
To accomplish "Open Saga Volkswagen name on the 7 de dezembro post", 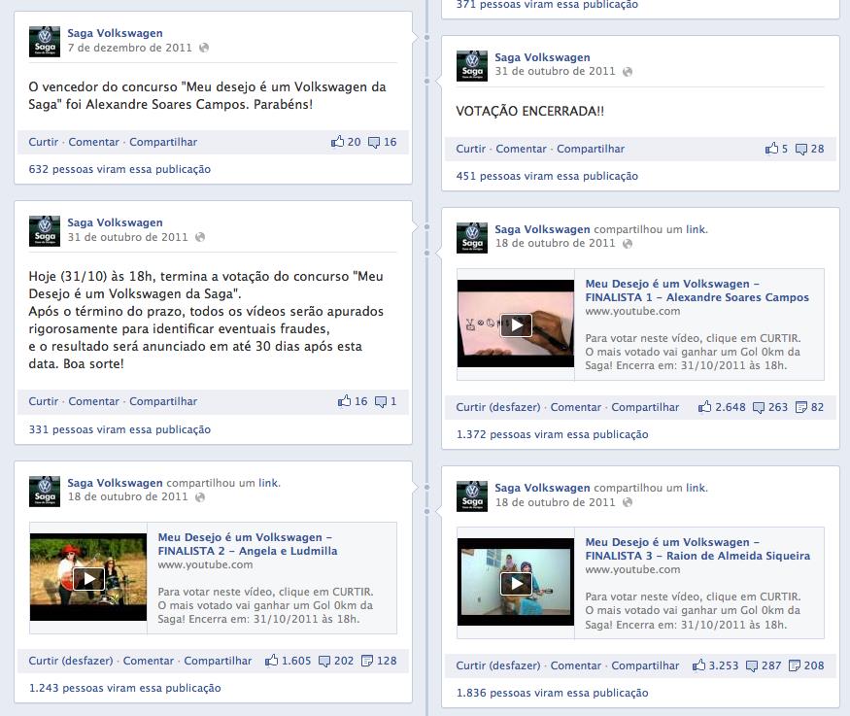I will pos(115,33).
